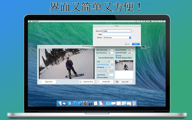Image resolution: width=192 pixels, height=120 pixels.
Task: Click the GIF Speed value field
Action: pos(111,68)
